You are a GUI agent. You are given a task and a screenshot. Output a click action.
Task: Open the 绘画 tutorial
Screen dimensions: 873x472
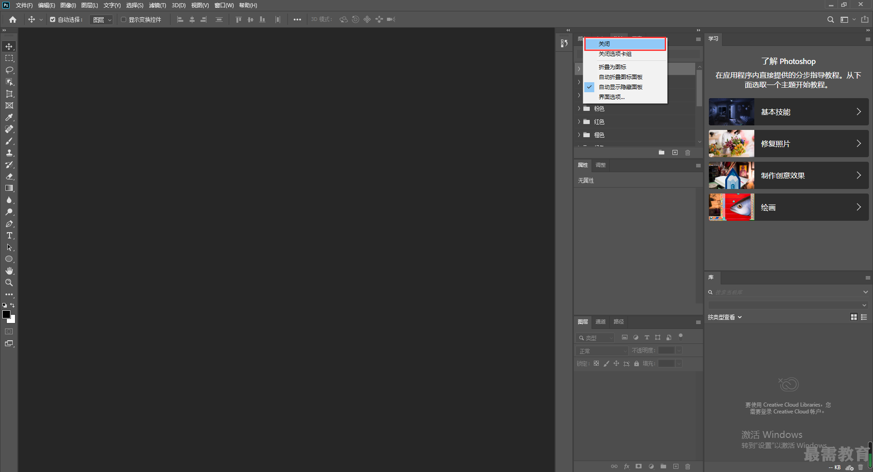point(788,207)
